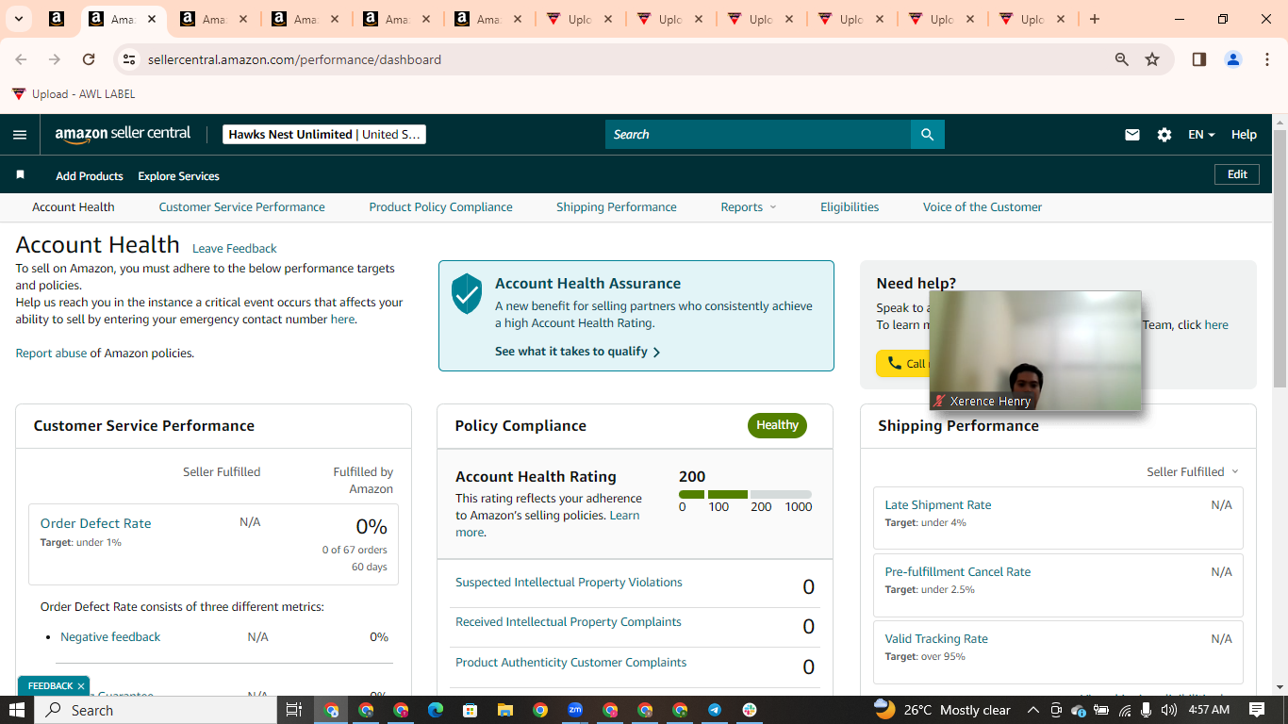Viewport: 1288px width, 724px height.
Task: Open the Late Shipment Rate link
Action: coord(938,505)
